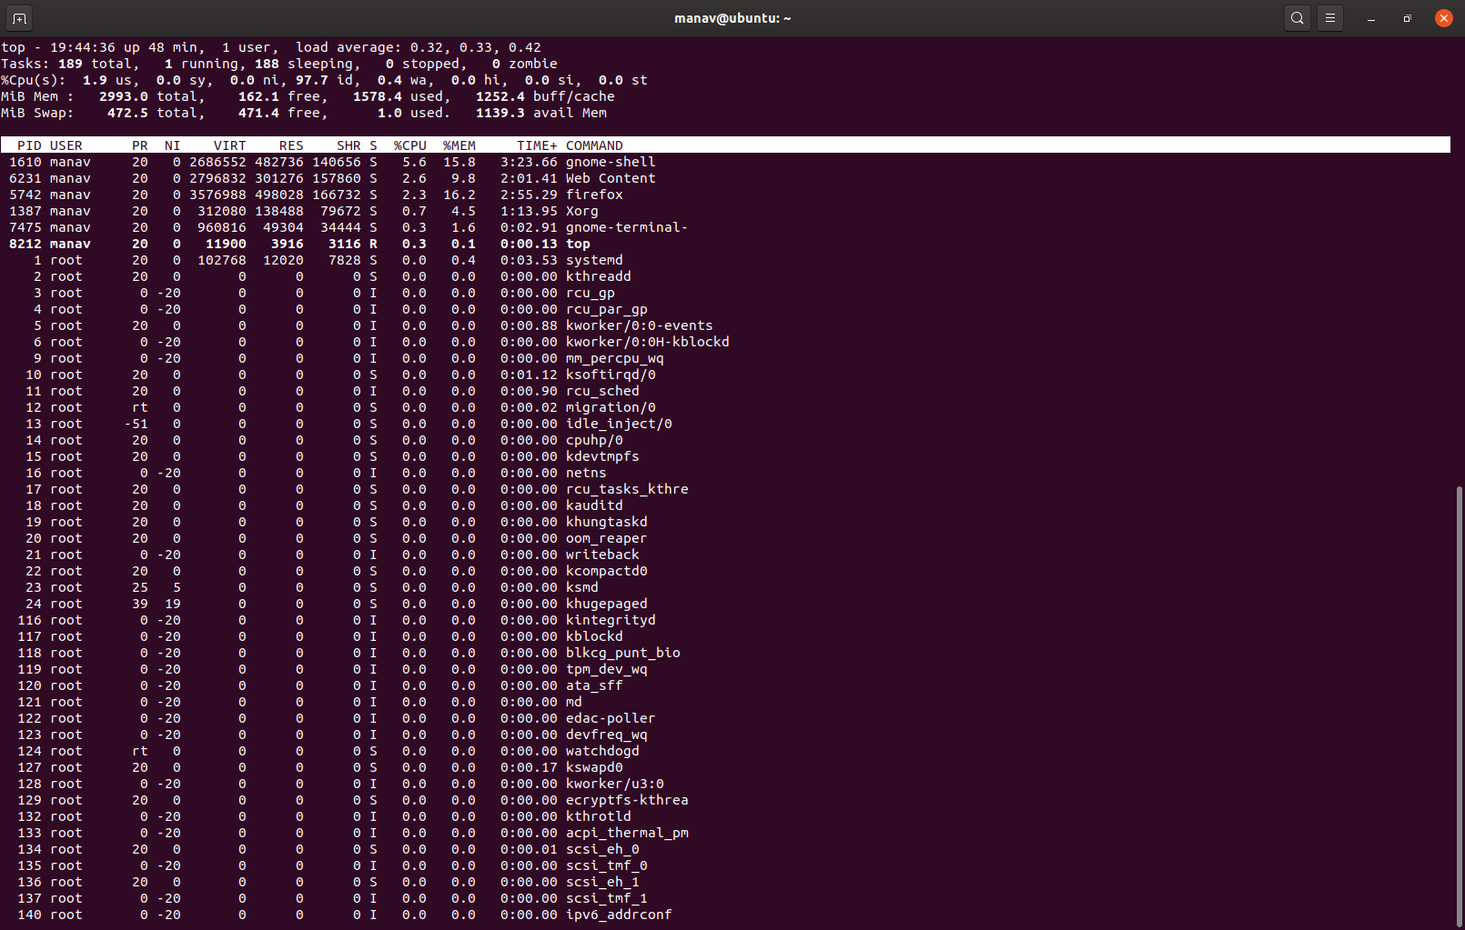Click the PID column header
The width and height of the screenshot is (1465, 930).
pyautogui.click(x=29, y=145)
